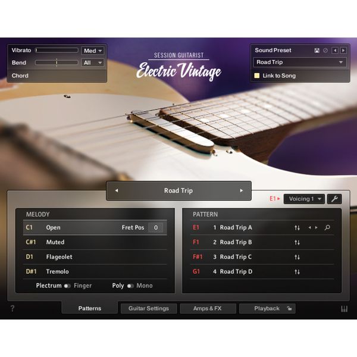Click the Road Trip song title display

[x=178, y=190]
